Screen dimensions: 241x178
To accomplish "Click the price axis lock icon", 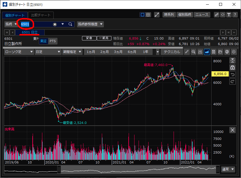I will [233, 67].
